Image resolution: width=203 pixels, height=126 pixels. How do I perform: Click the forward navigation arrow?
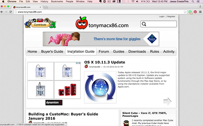tap(6, 12)
